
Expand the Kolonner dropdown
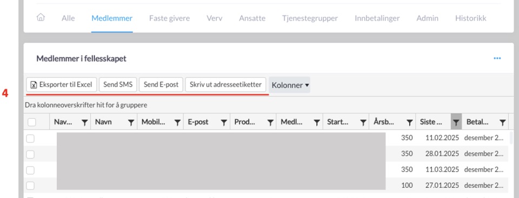click(x=290, y=85)
